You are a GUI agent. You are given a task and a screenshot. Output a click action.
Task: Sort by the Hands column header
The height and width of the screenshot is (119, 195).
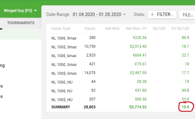coord(90,29)
